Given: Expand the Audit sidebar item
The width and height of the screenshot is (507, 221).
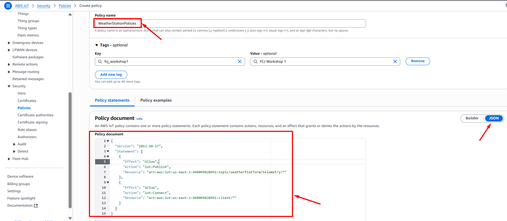Looking at the screenshot, I should [x=14, y=144].
